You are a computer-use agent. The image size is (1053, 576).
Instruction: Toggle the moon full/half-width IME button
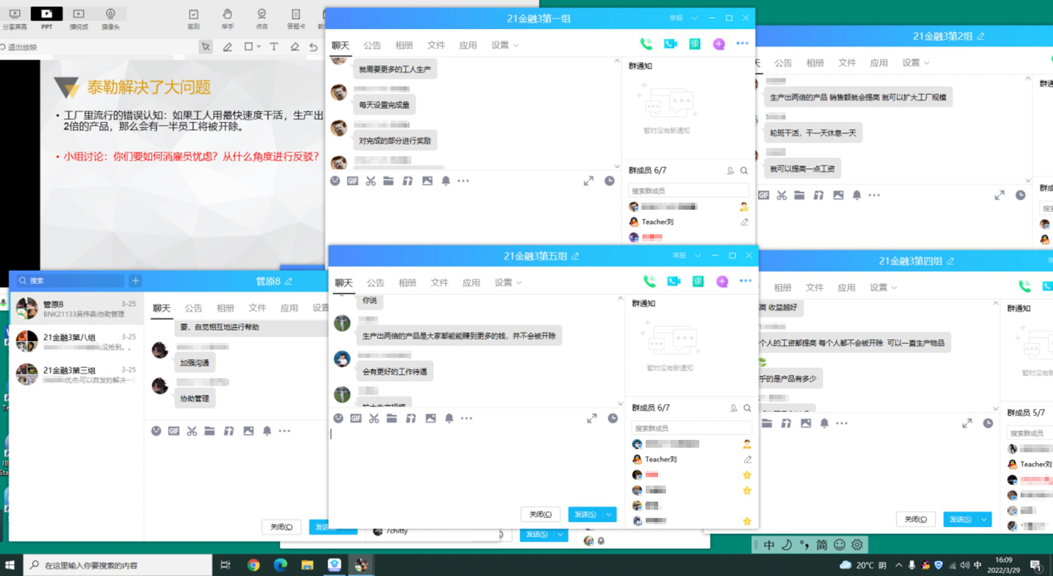pos(786,545)
